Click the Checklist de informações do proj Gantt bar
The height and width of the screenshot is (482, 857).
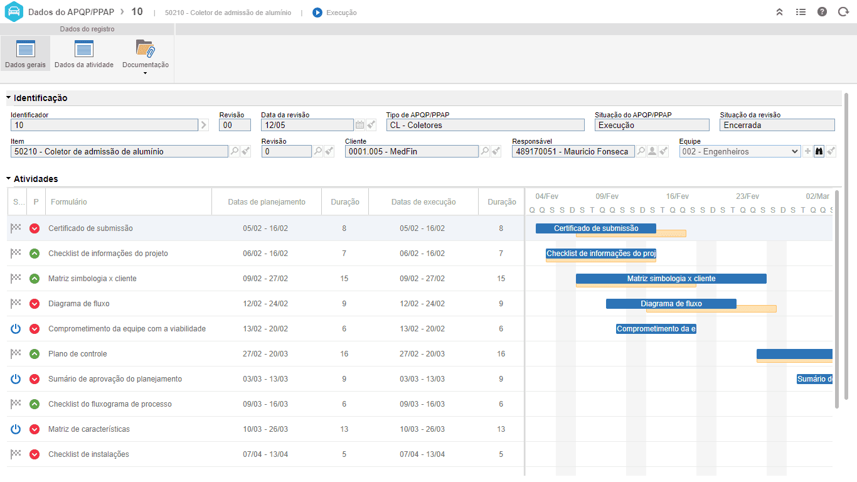point(601,254)
